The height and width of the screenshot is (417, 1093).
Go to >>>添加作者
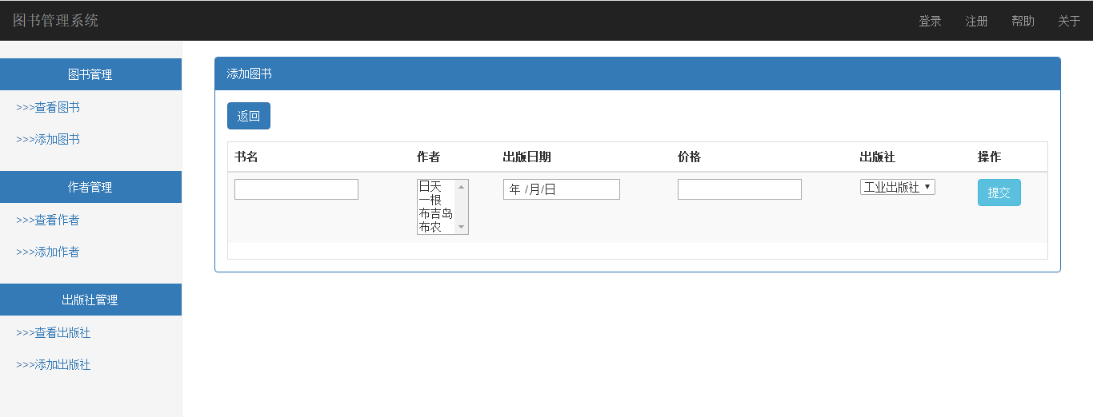(x=48, y=252)
